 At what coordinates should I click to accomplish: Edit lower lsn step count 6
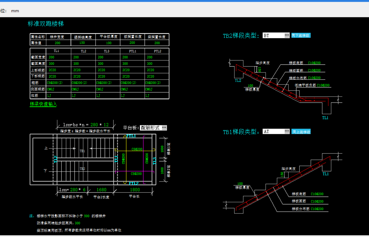coord(84,190)
